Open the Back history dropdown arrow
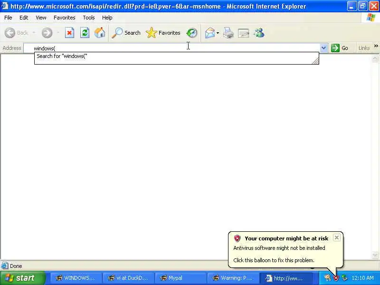Viewport: 380px width, 285px height. [34, 33]
